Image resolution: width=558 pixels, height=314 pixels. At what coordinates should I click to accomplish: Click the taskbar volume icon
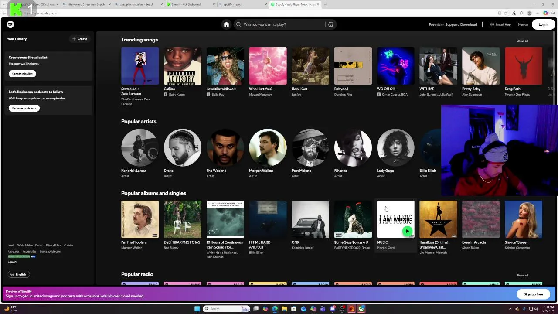pos(537,309)
